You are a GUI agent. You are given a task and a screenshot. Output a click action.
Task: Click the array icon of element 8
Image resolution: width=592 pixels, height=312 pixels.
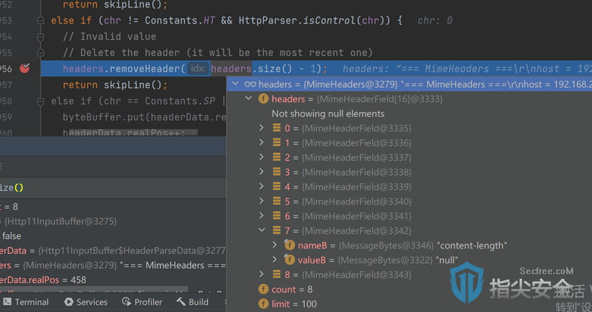tap(277, 274)
